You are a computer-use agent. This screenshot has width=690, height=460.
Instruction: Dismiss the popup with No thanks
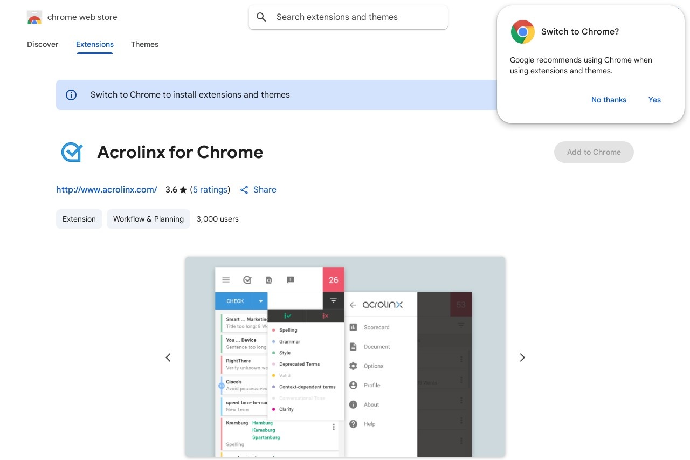(609, 100)
